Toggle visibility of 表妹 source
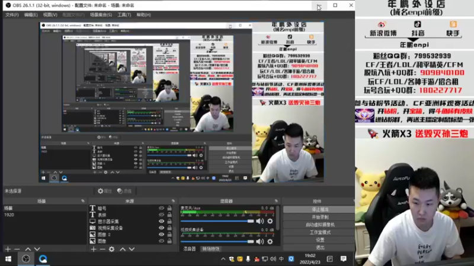Image resolution: width=474 pixels, height=266 pixels. pyautogui.click(x=161, y=215)
